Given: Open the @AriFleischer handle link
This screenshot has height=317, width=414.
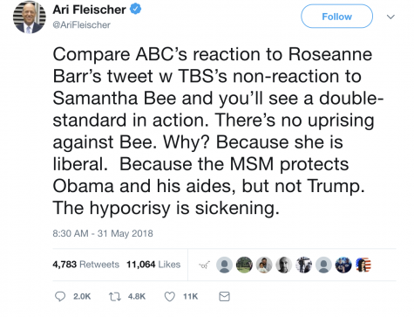Looking at the screenshot, I should (x=81, y=25).
